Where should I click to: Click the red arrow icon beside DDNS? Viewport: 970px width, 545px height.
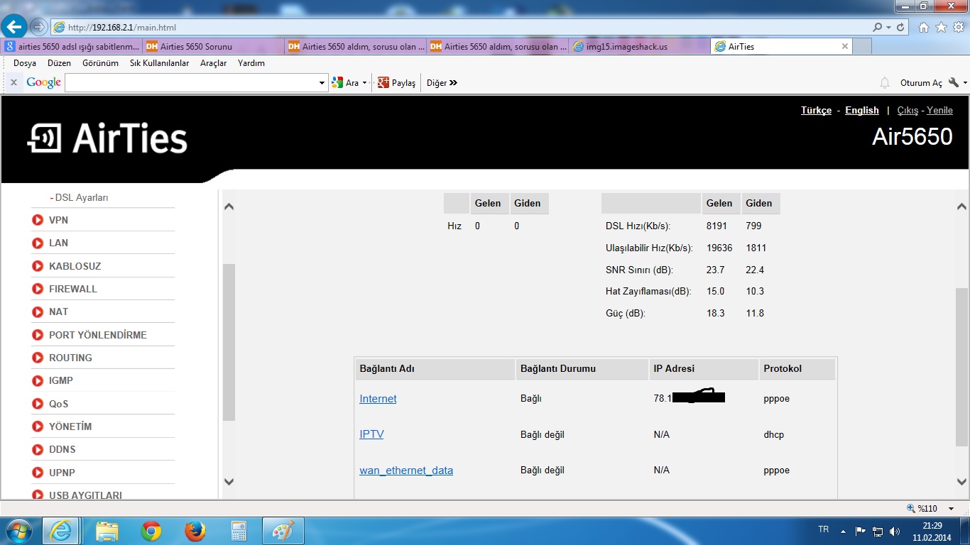click(x=38, y=449)
